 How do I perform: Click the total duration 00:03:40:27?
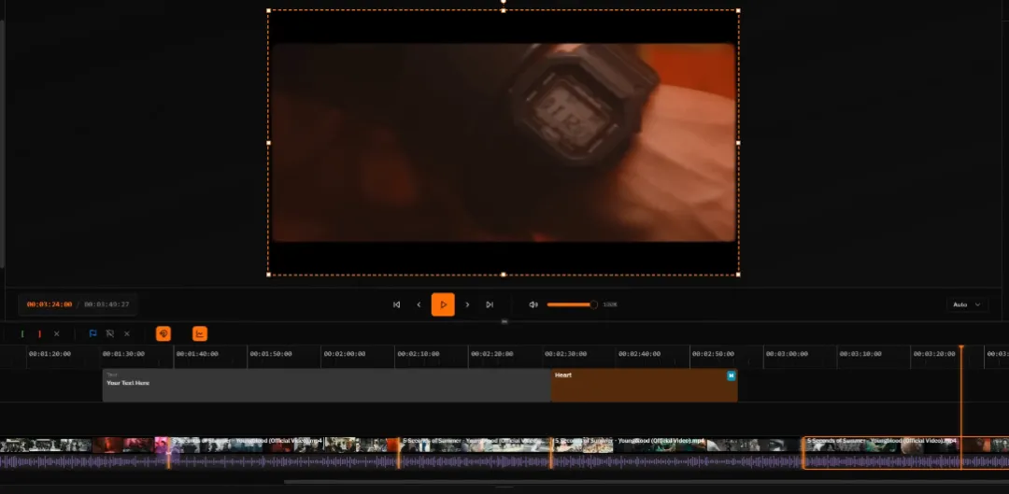click(x=107, y=304)
